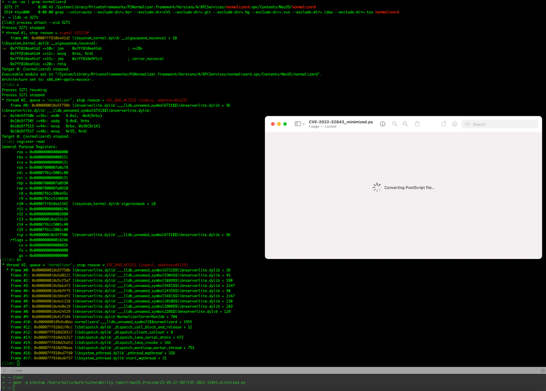
Task: Open the Inspector in Preview
Action: coord(383,124)
